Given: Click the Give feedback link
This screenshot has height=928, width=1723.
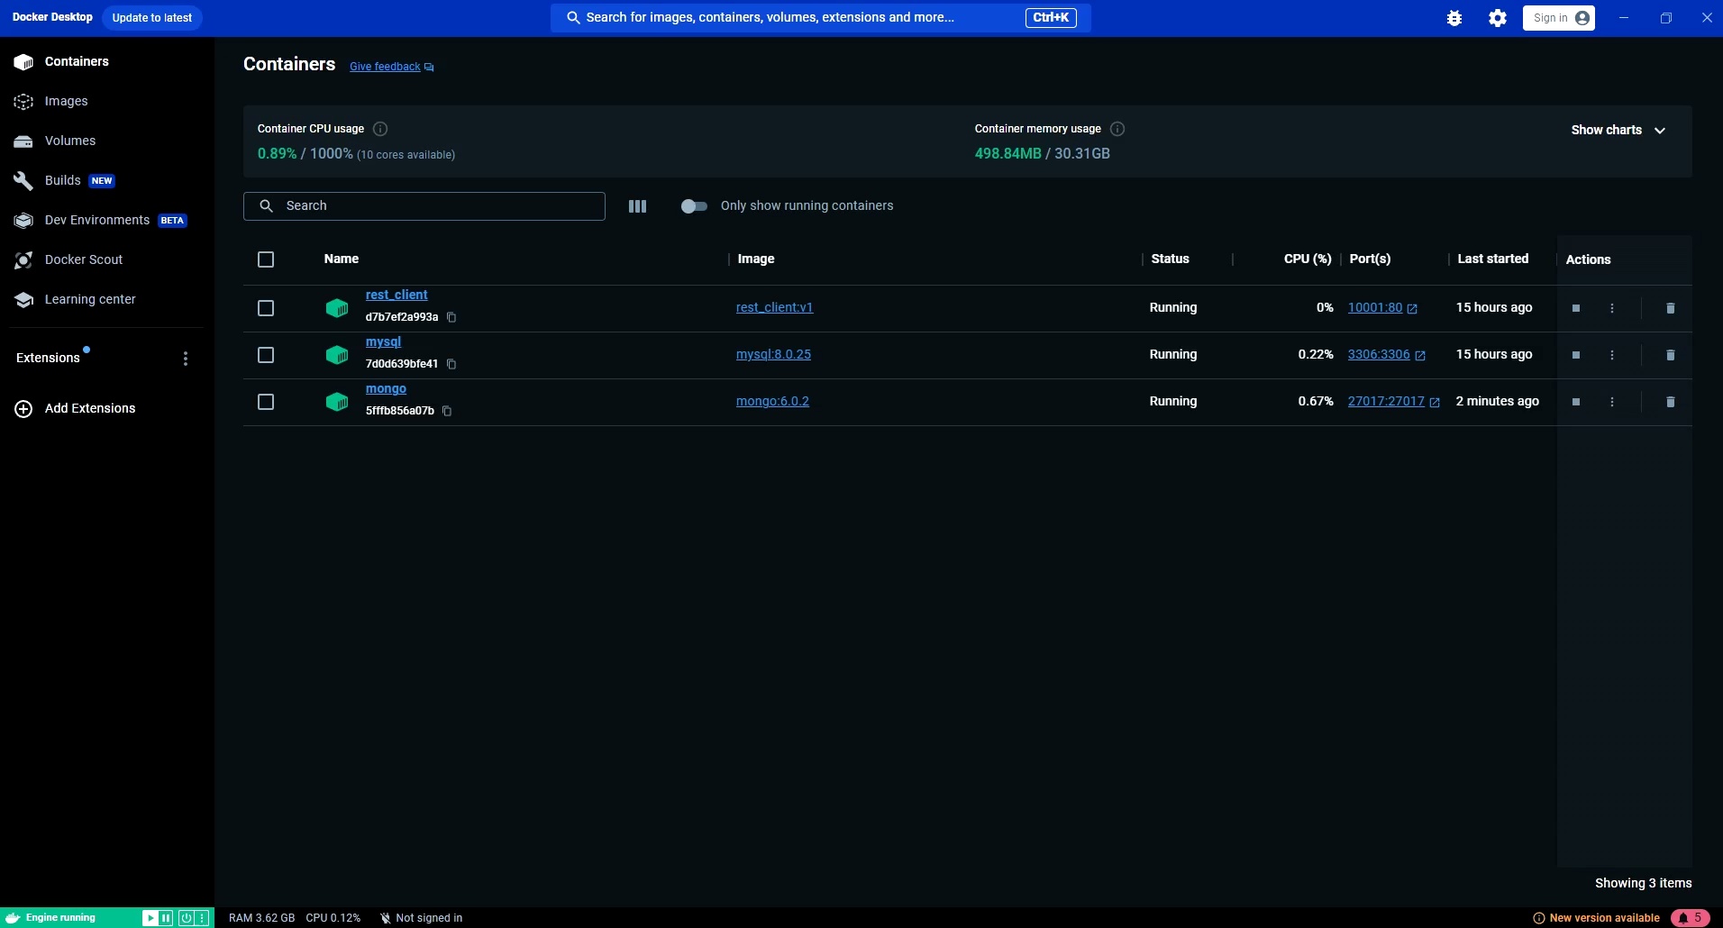Looking at the screenshot, I should tap(385, 66).
